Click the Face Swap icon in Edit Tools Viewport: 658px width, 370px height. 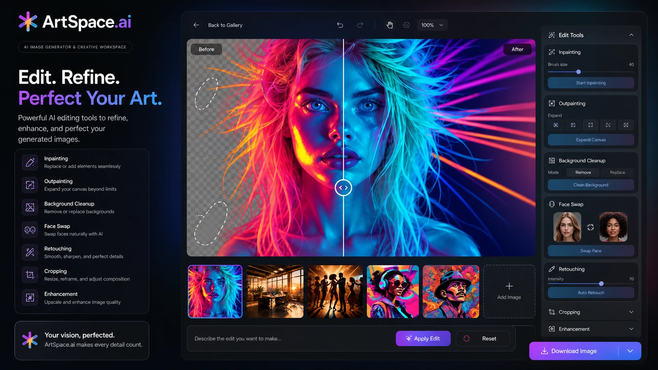coord(552,204)
